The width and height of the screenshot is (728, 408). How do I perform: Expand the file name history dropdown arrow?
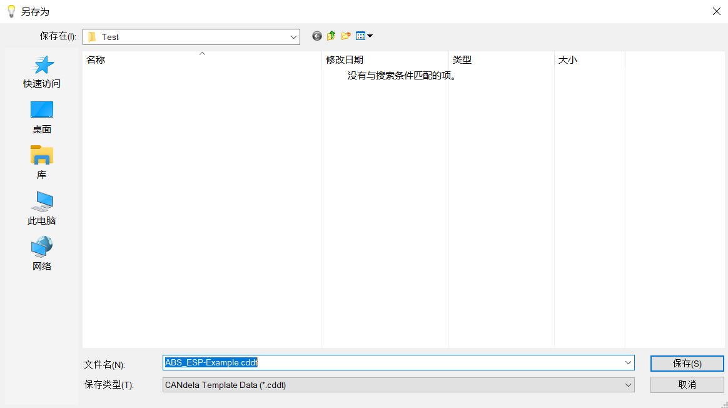[628, 363]
